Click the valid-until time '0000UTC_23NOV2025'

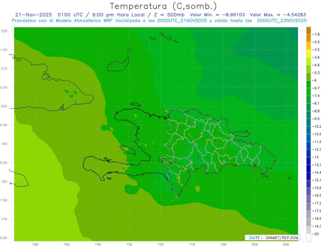click(282, 20)
